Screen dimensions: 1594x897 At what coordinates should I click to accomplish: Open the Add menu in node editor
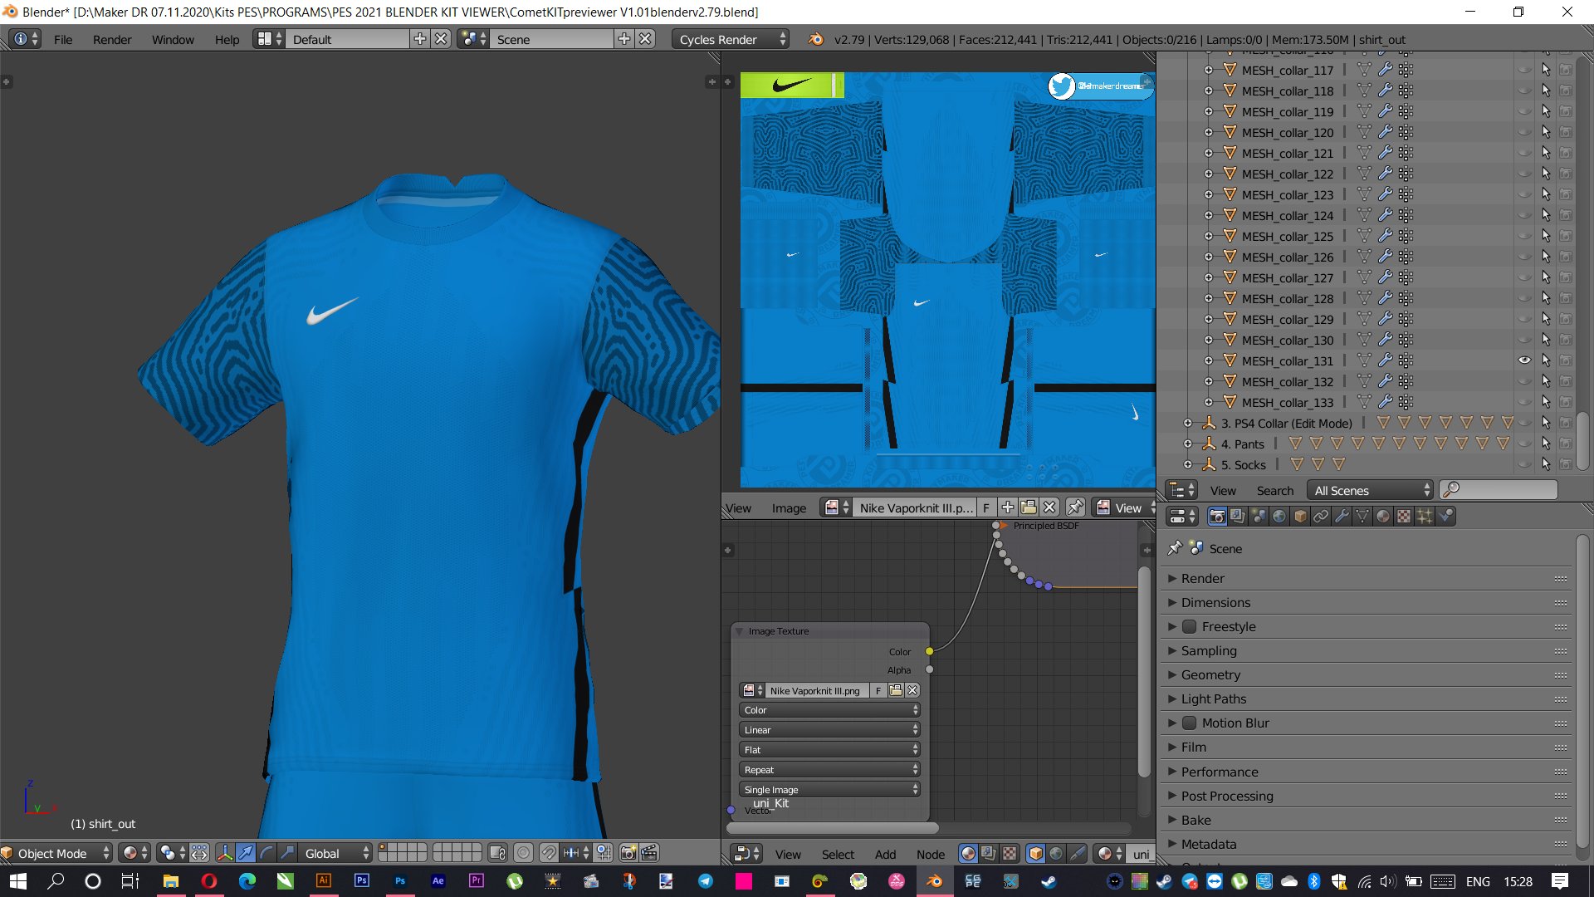click(x=885, y=854)
